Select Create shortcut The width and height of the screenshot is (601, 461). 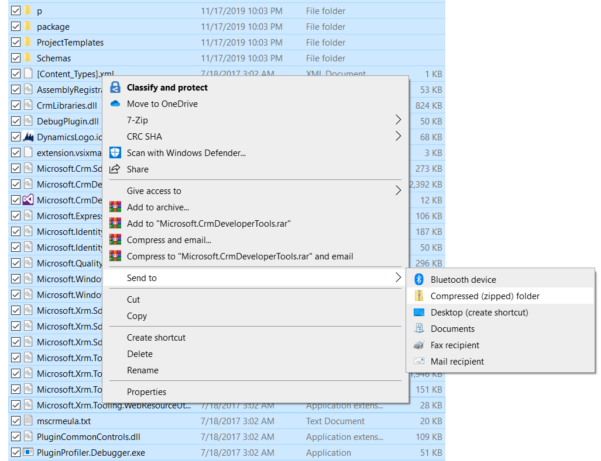click(156, 338)
